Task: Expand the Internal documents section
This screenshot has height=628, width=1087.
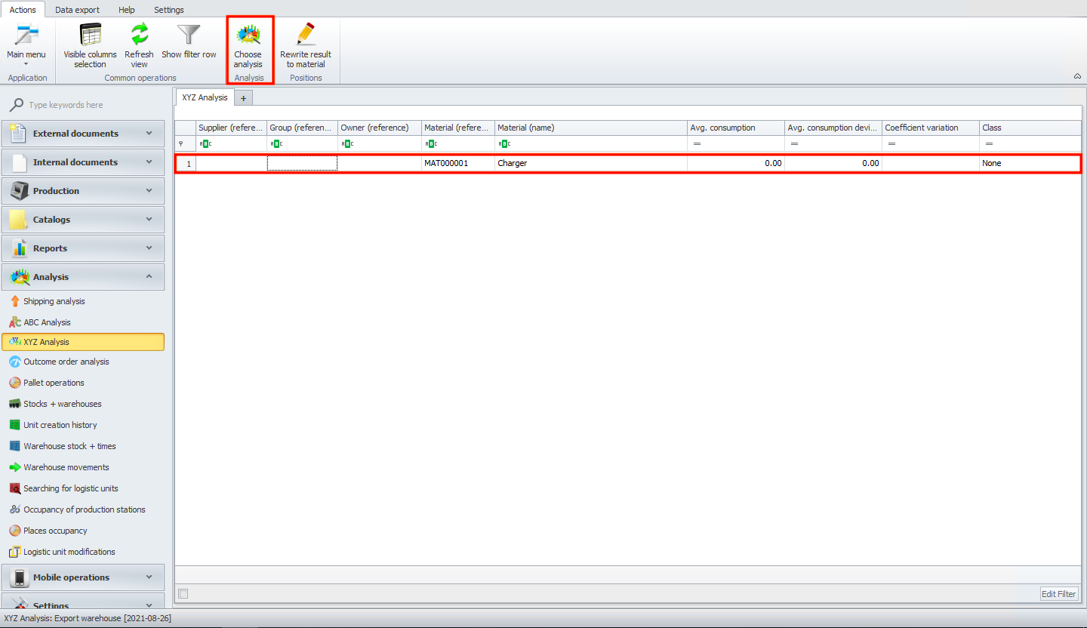Action: point(83,162)
